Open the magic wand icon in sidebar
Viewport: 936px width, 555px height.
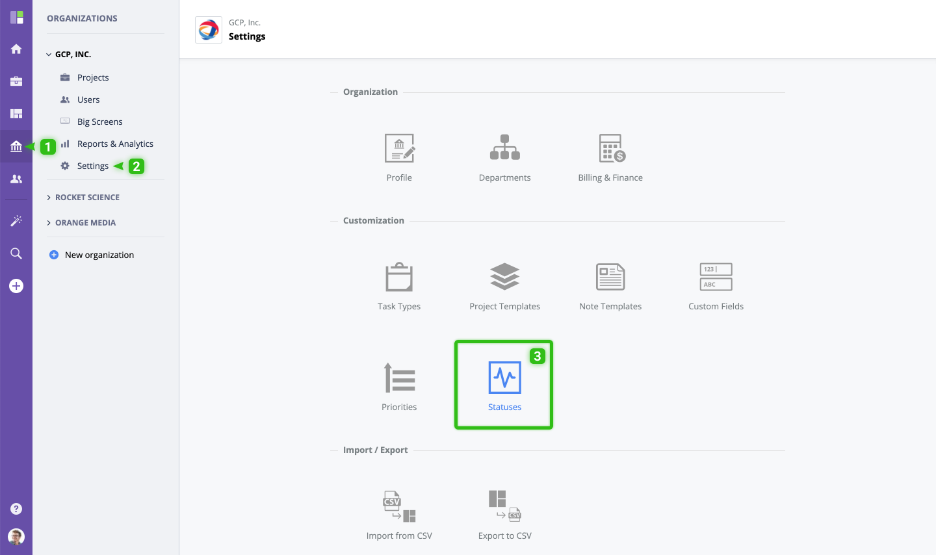[x=16, y=221]
